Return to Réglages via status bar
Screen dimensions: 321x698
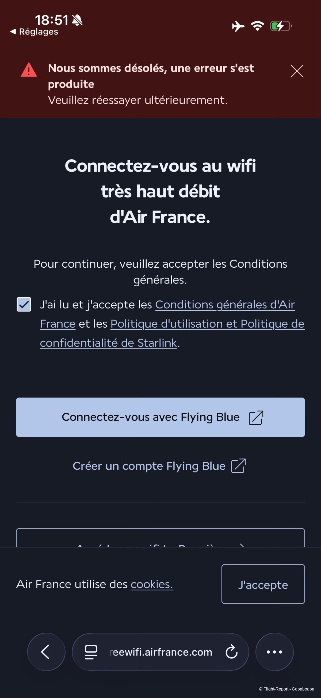pyautogui.click(x=35, y=32)
